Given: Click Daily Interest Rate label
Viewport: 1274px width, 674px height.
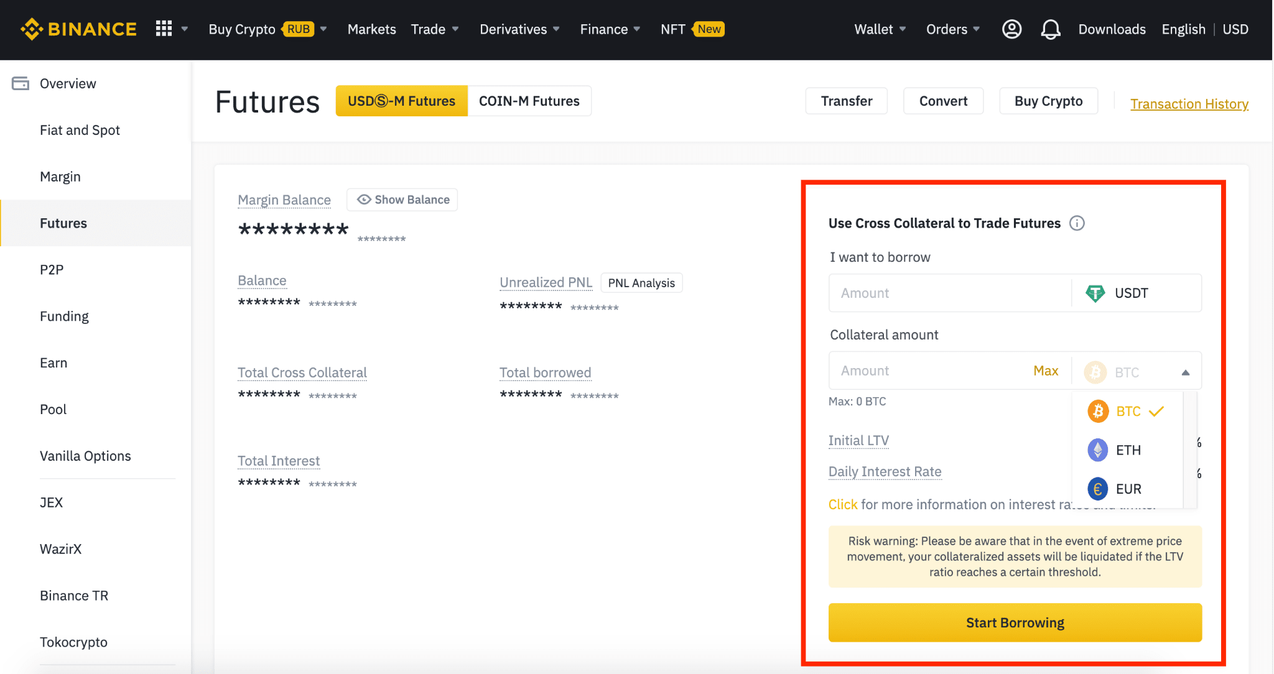Looking at the screenshot, I should (x=885, y=471).
